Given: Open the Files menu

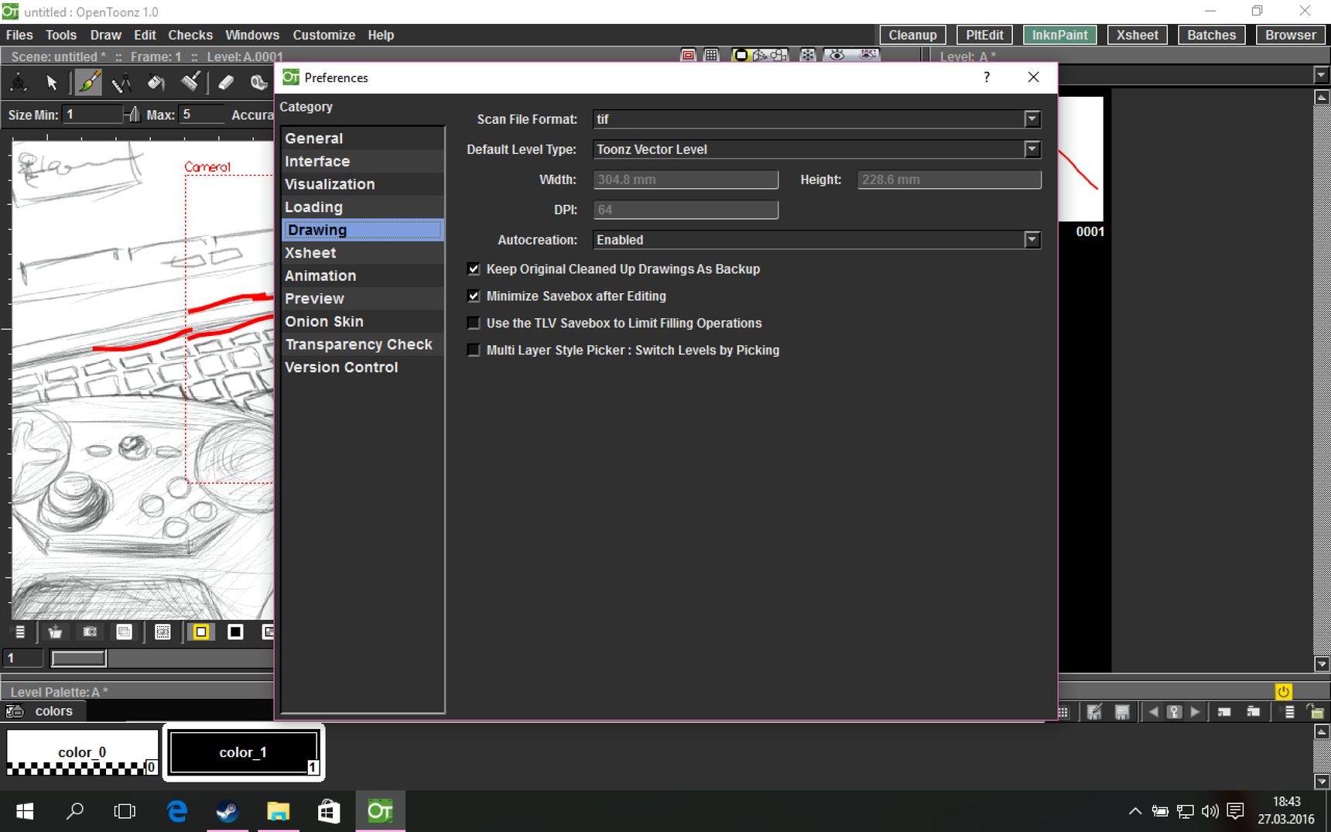Looking at the screenshot, I should tap(19, 35).
